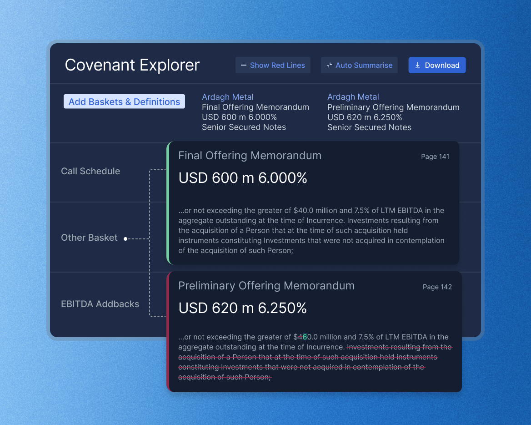531x425 pixels.
Task: Click the green accent bar on Final Offering card
Action: tap(169, 203)
